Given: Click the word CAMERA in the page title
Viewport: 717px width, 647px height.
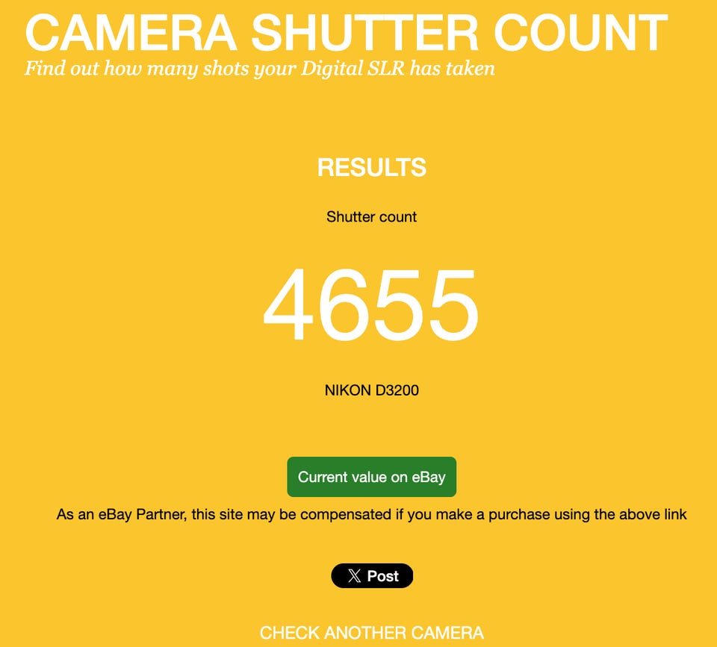Looking at the screenshot, I should (x=131, y=32).
